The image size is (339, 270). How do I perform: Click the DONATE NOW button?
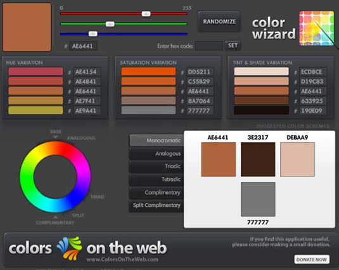(312, 259)
